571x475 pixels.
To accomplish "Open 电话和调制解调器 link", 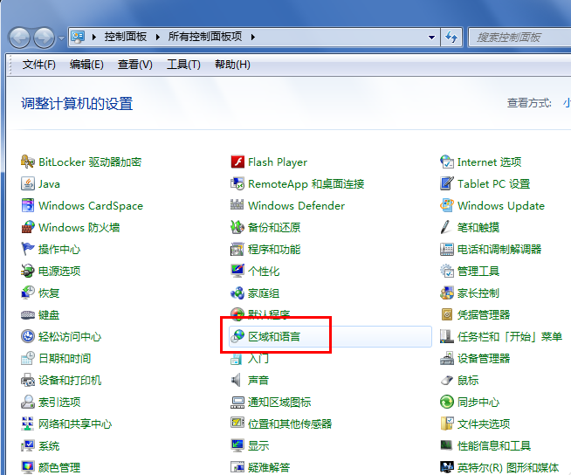I will 499,250.
